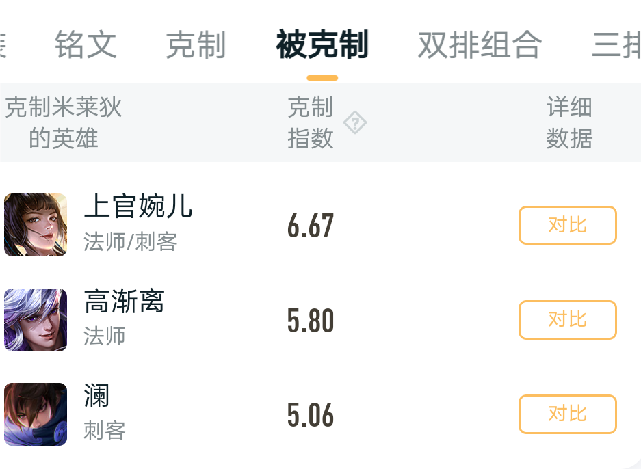The width and height of the screenshot is (641, 469).
Task: Tap 上官婉儿 hero portrait
Action: point(36,225)
